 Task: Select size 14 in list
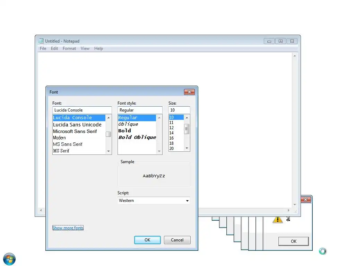pyautogui.click(x=176, y=133)
